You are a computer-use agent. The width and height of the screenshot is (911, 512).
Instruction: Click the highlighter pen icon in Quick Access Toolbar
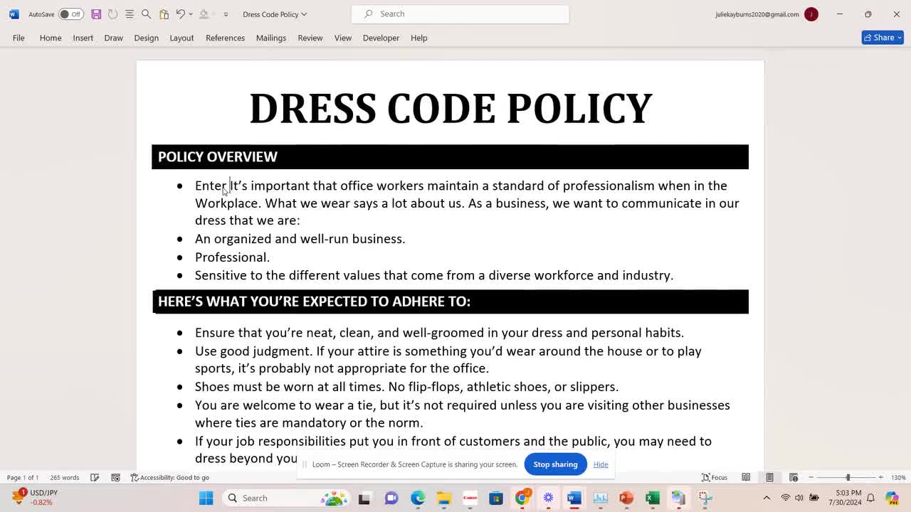[204, 14]
